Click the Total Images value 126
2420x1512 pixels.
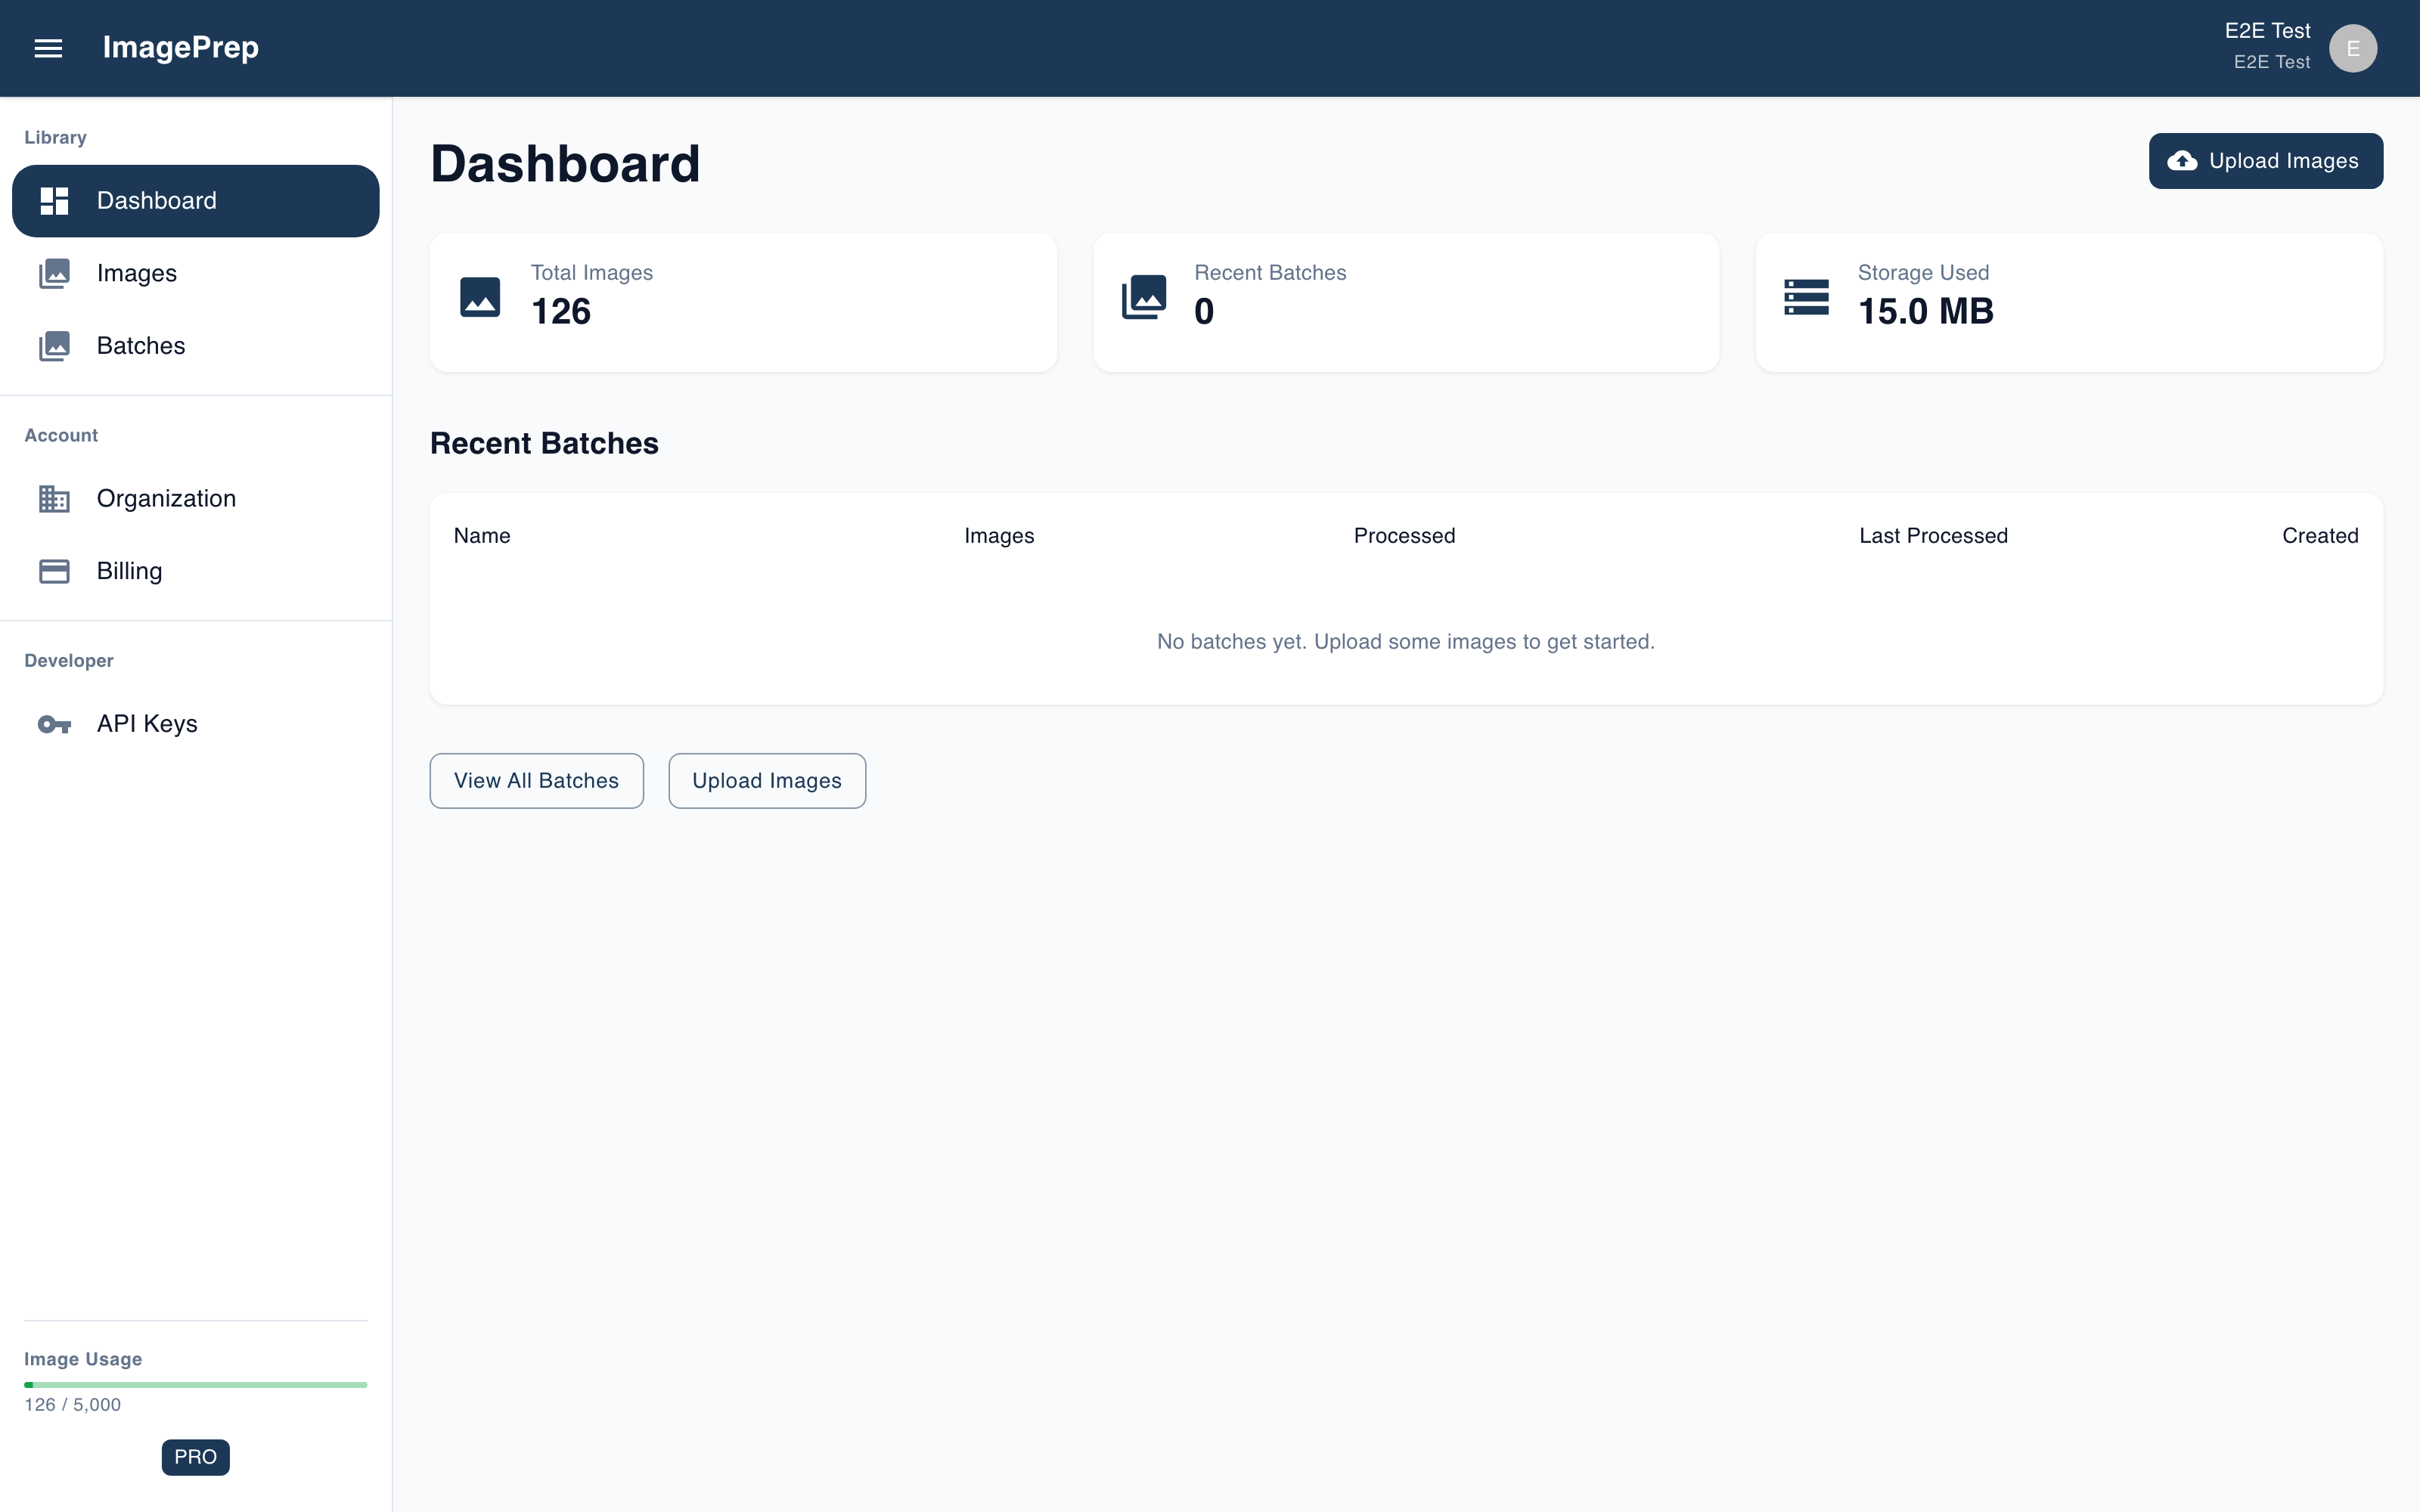561,312
